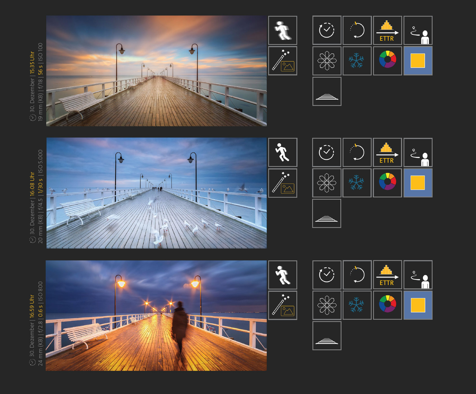476x394 pixels.
Task: Click the perspective lines icon in the sunset photo row
Action: 327,91
